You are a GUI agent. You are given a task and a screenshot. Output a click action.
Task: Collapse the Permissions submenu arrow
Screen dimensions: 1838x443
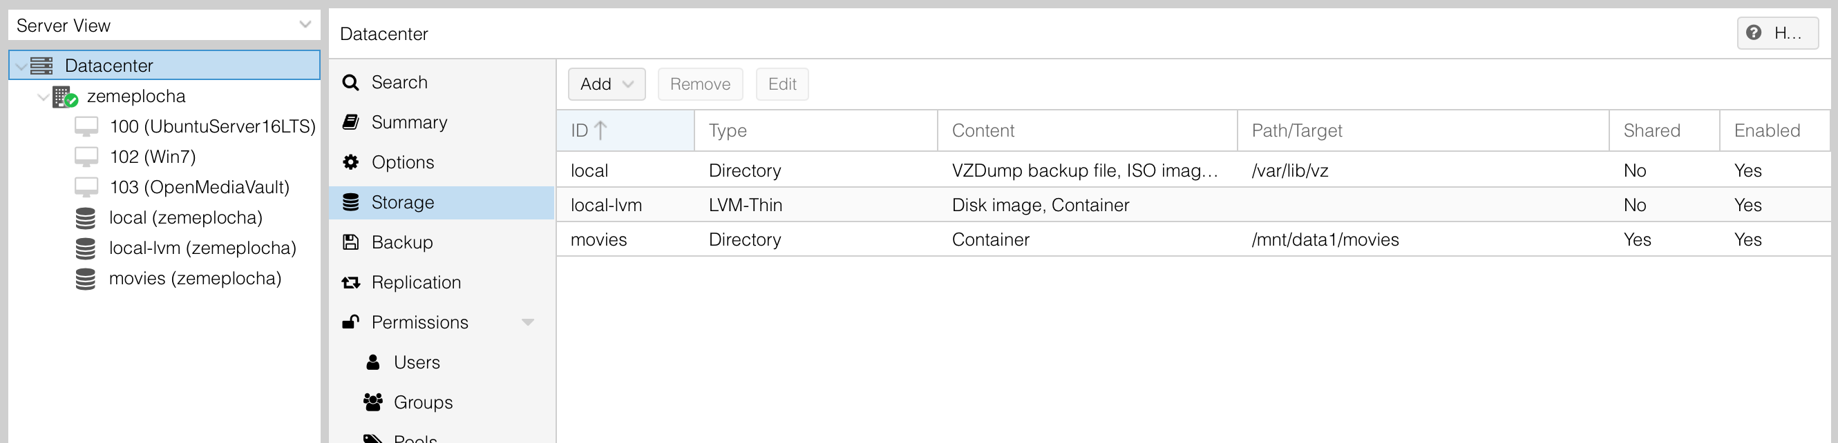click(x=528, y=323)
